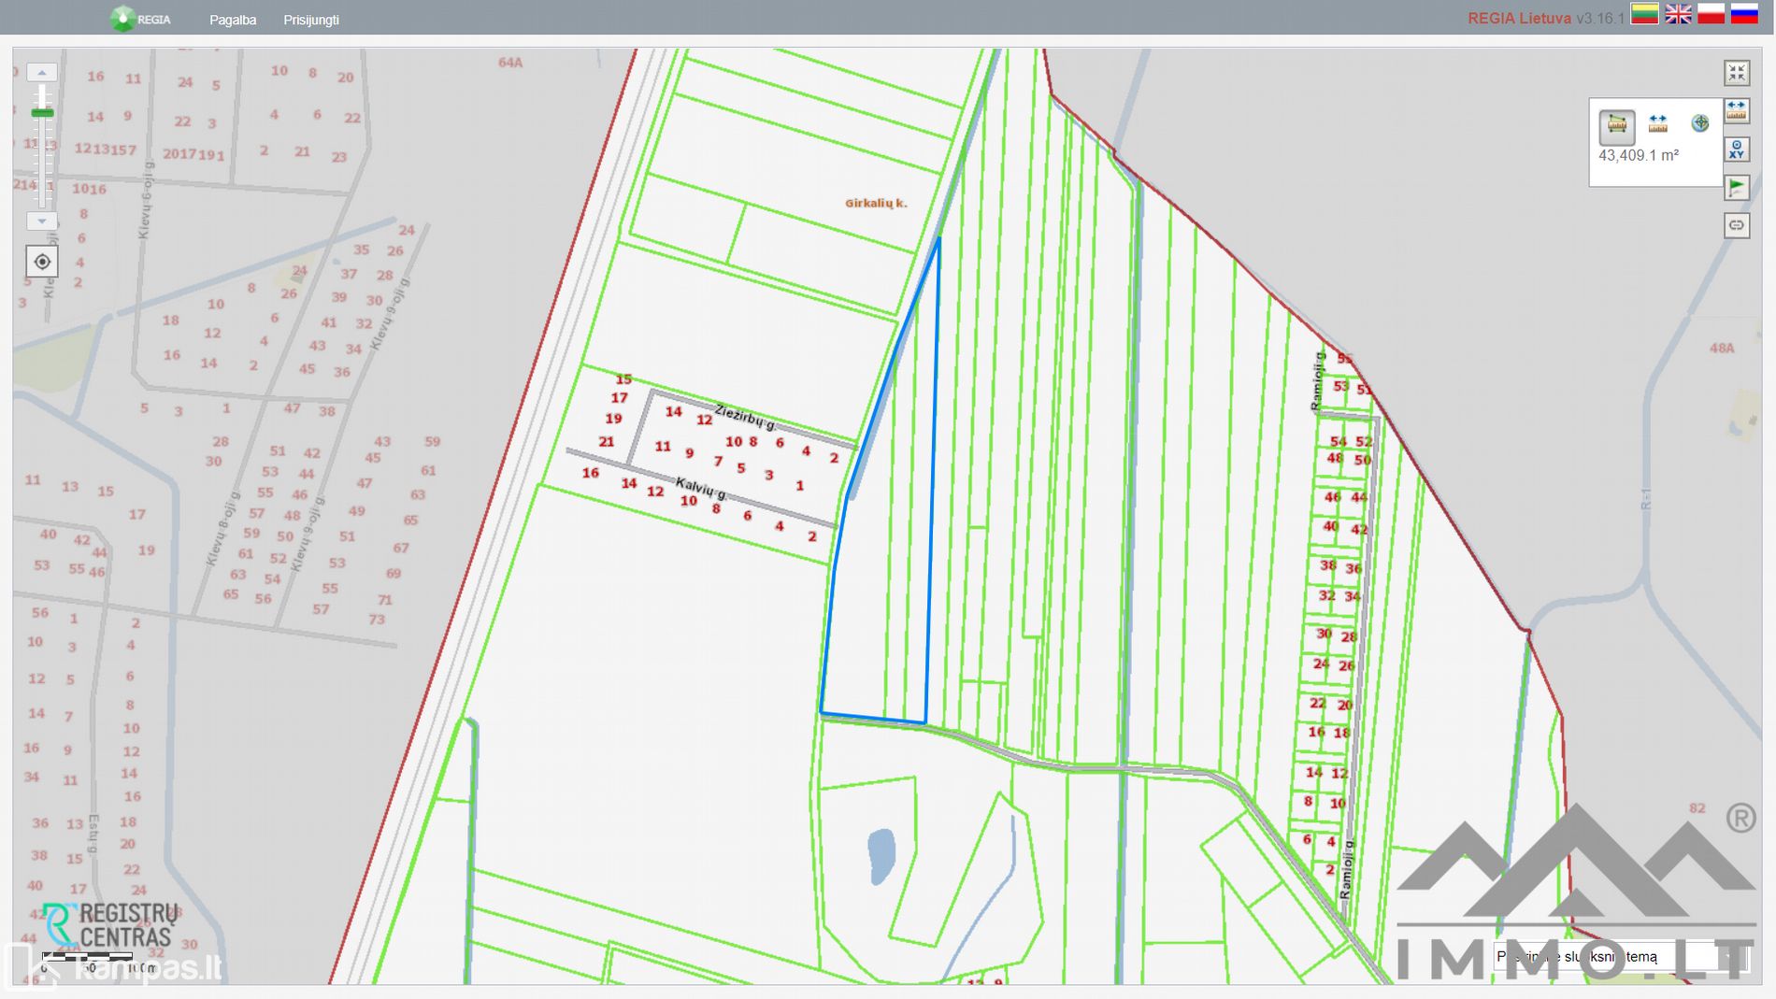The width and height of the screenshot is (1776, 999).
Task: Click zoom in arrow above slider
Action: tap(42, 73)
